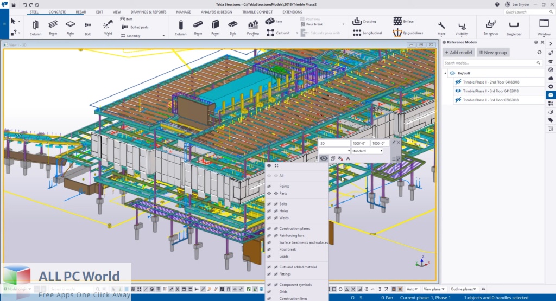Open the ANALYSIS & DESIGN tab
This screenshot has height=301, width=556.
click(216, 12)
